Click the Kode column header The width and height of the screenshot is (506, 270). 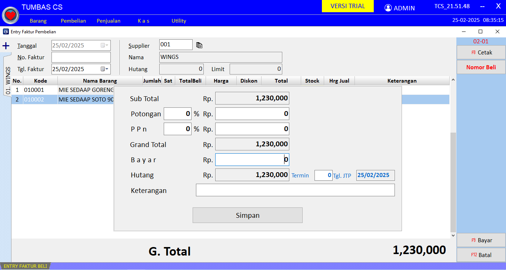[40, 81]
